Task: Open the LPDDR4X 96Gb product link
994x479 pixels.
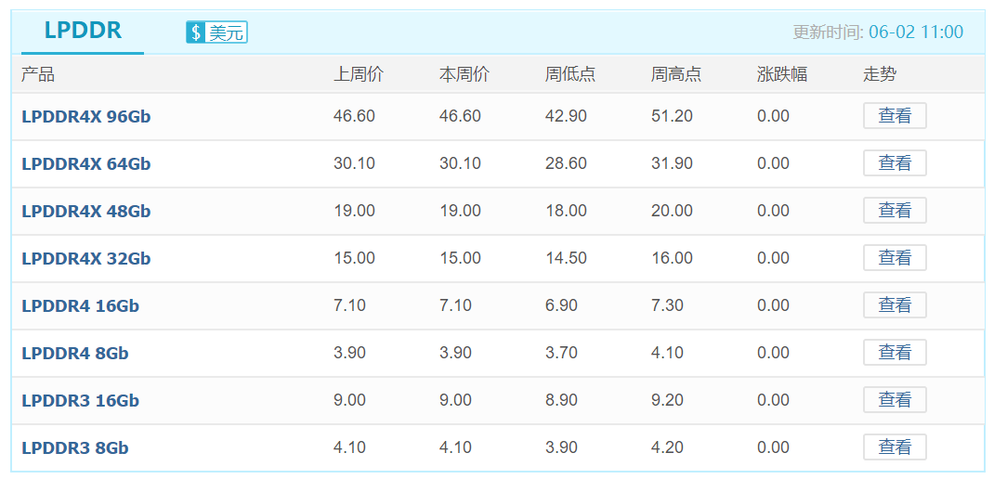Action: 85,117
